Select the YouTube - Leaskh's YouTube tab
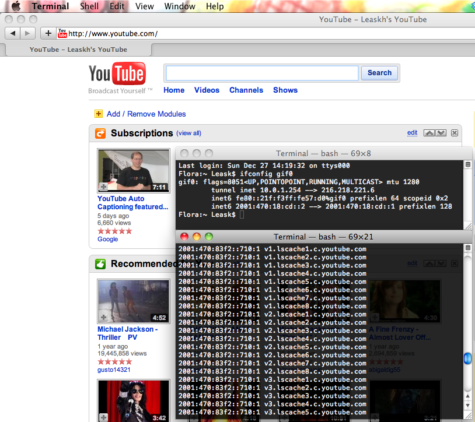The height and width of the screenshot is (422, 475). (x=78, y=50)
